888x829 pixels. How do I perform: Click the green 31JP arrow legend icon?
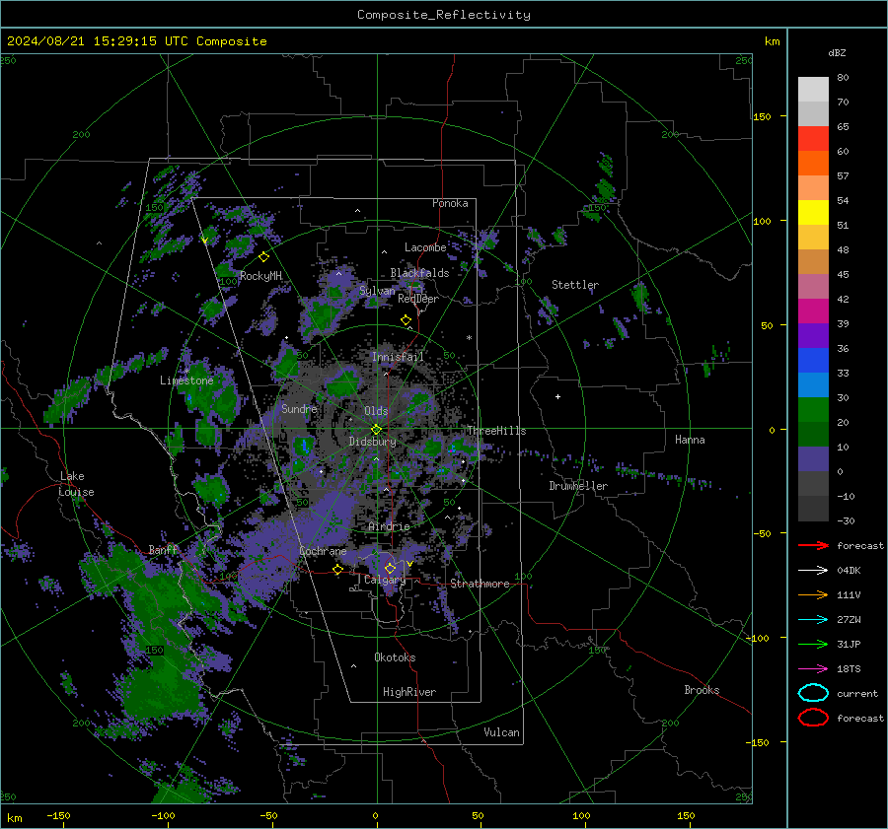[x=813, y=644]
